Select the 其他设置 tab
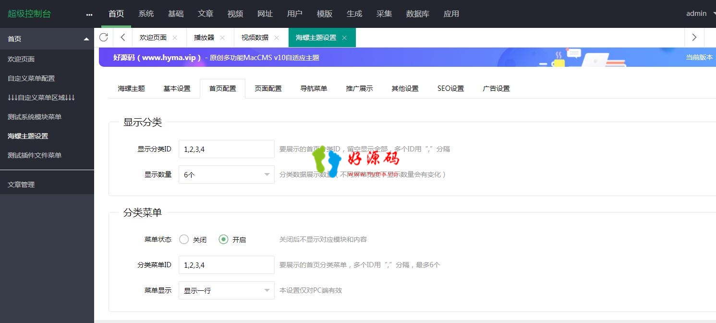 (405, 88)
